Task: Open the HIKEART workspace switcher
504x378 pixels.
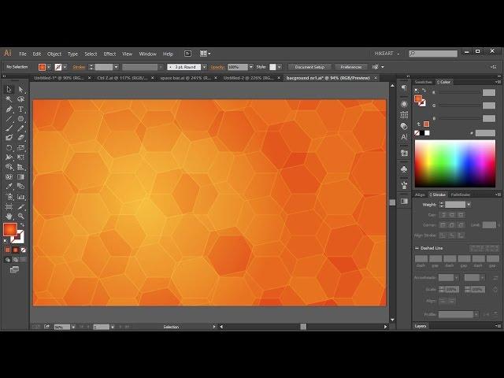Action: click(387, 54)
